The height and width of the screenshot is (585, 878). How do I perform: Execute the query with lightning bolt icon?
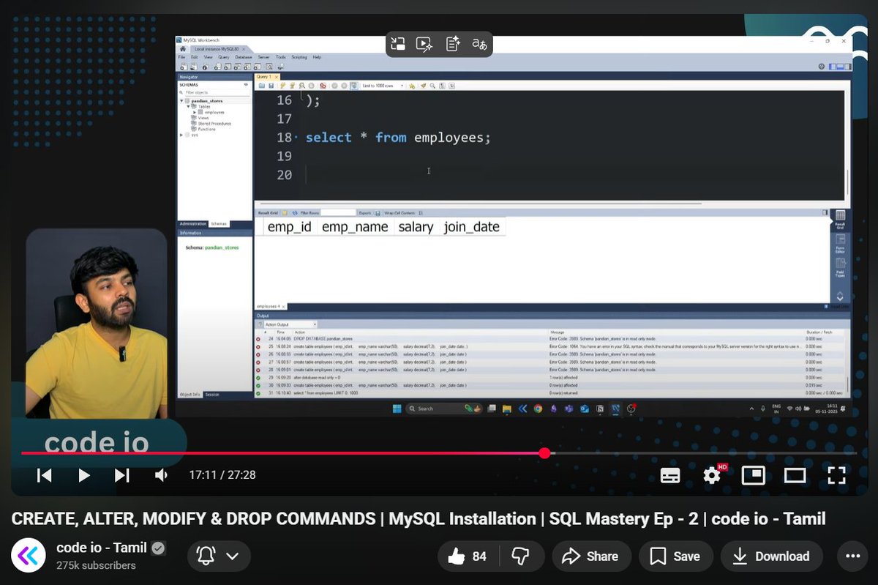[282, 85]
